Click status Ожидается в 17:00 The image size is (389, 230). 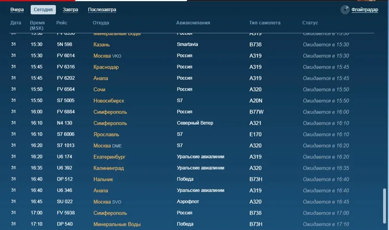pyautogui.click(x=326, y=213)
